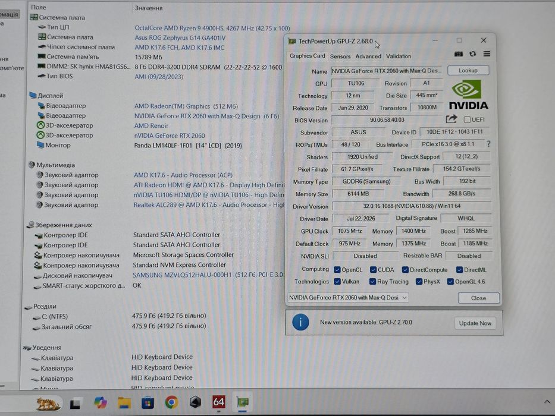Screen dimensions: 555x416
Task: Open the SAMSUNG MZVLQ512HALU link
Action: pos(208,275)
